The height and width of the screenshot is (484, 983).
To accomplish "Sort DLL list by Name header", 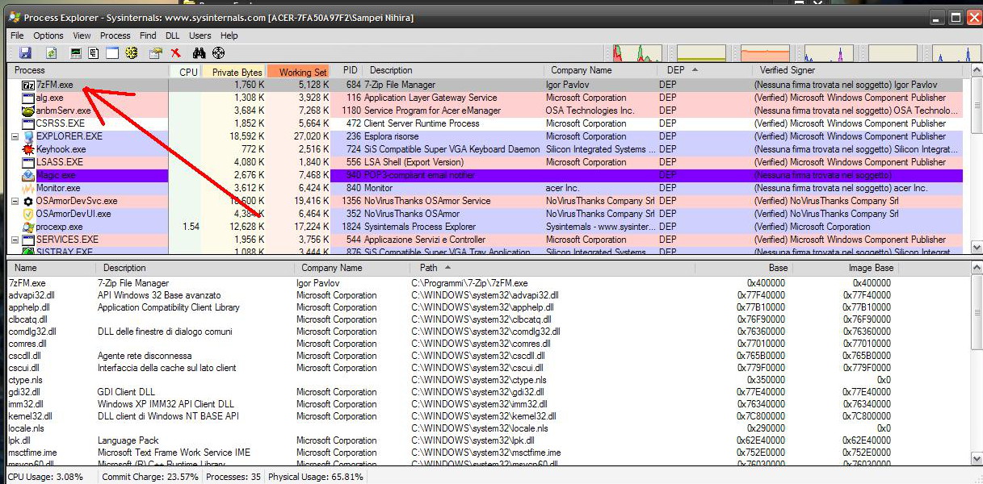I will point(51,268).
